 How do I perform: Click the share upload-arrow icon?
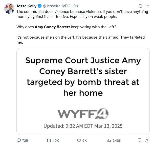(147, 140)
